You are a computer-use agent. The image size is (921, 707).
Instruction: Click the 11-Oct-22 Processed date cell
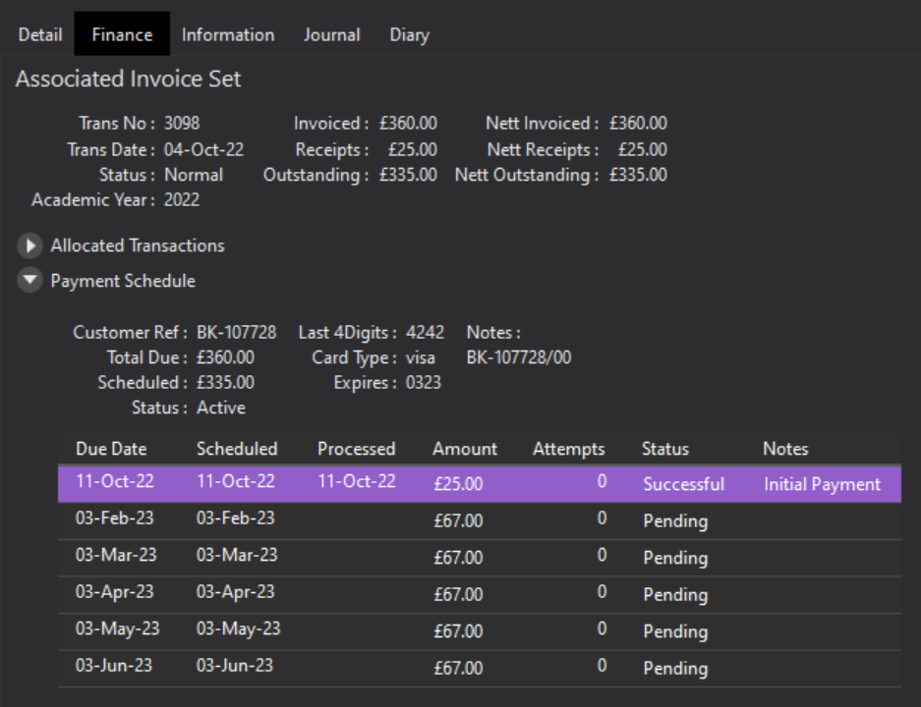357,482
